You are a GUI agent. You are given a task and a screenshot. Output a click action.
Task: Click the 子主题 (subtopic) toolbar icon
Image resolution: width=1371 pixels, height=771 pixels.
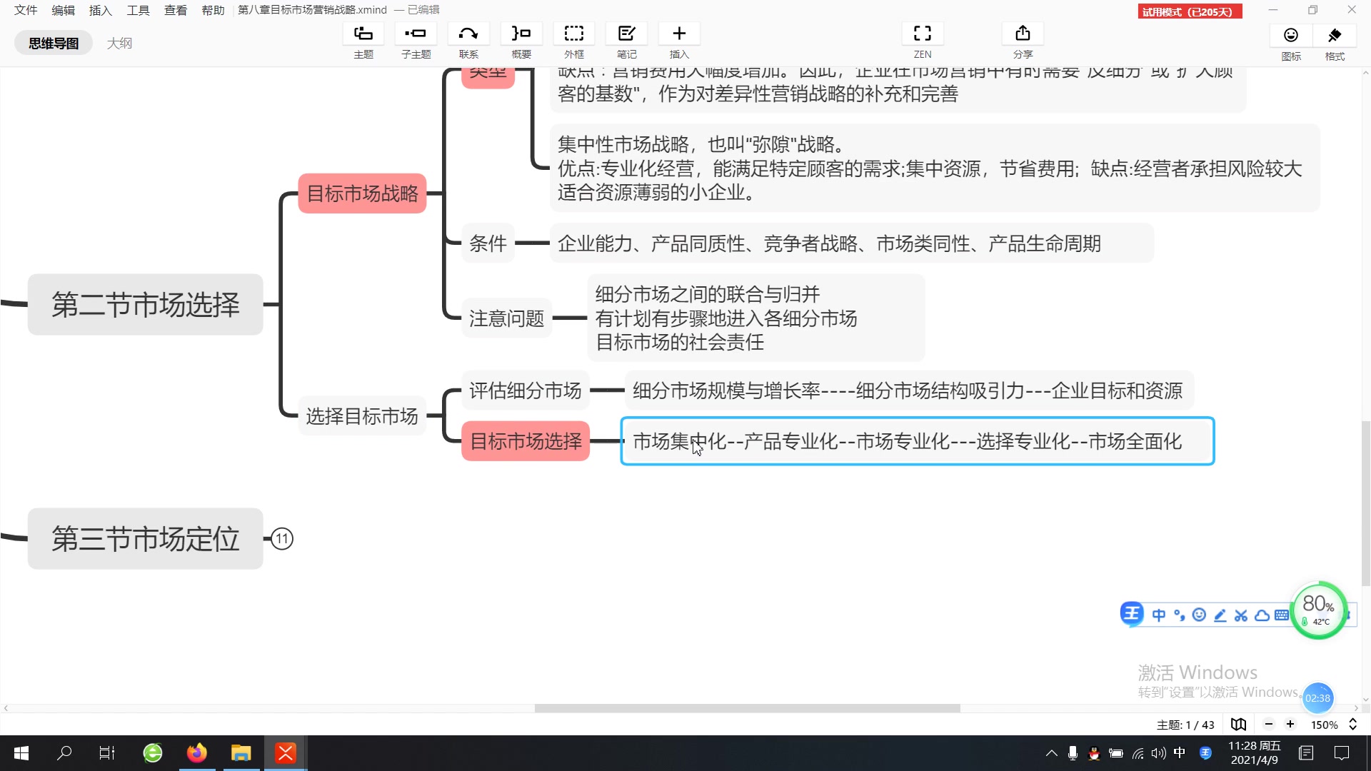click(416, 34)
